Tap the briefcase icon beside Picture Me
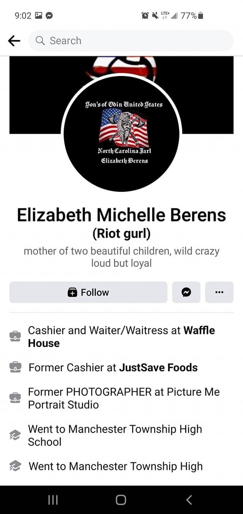 coord(15,398)
